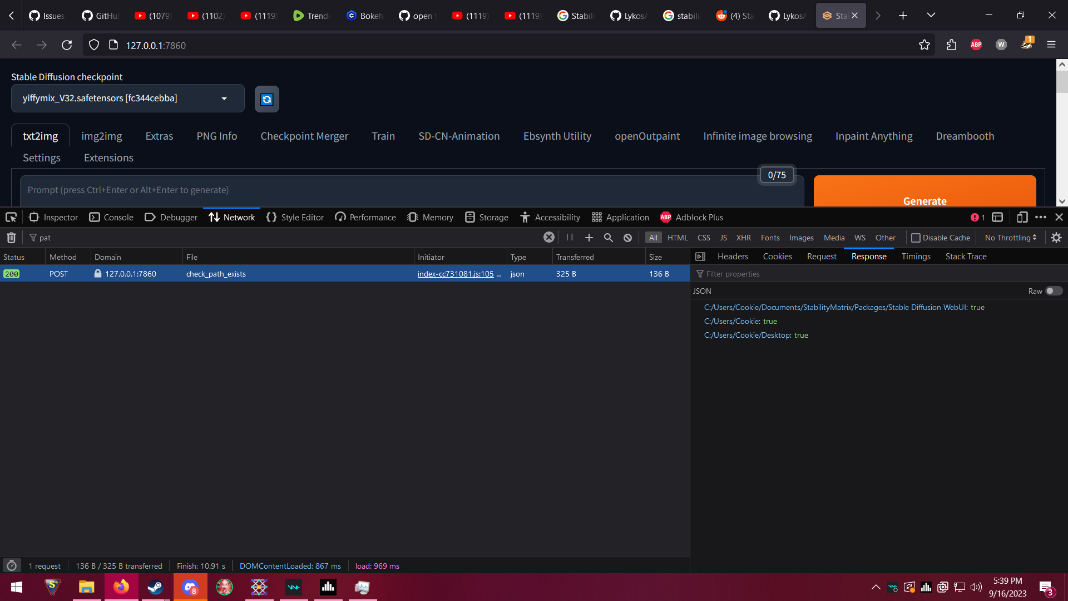Image resolution: width=1068 pixels, height=601 pixels.
Task: Click the Adblock Plus icon in DevTools
Action: point(665,217)
